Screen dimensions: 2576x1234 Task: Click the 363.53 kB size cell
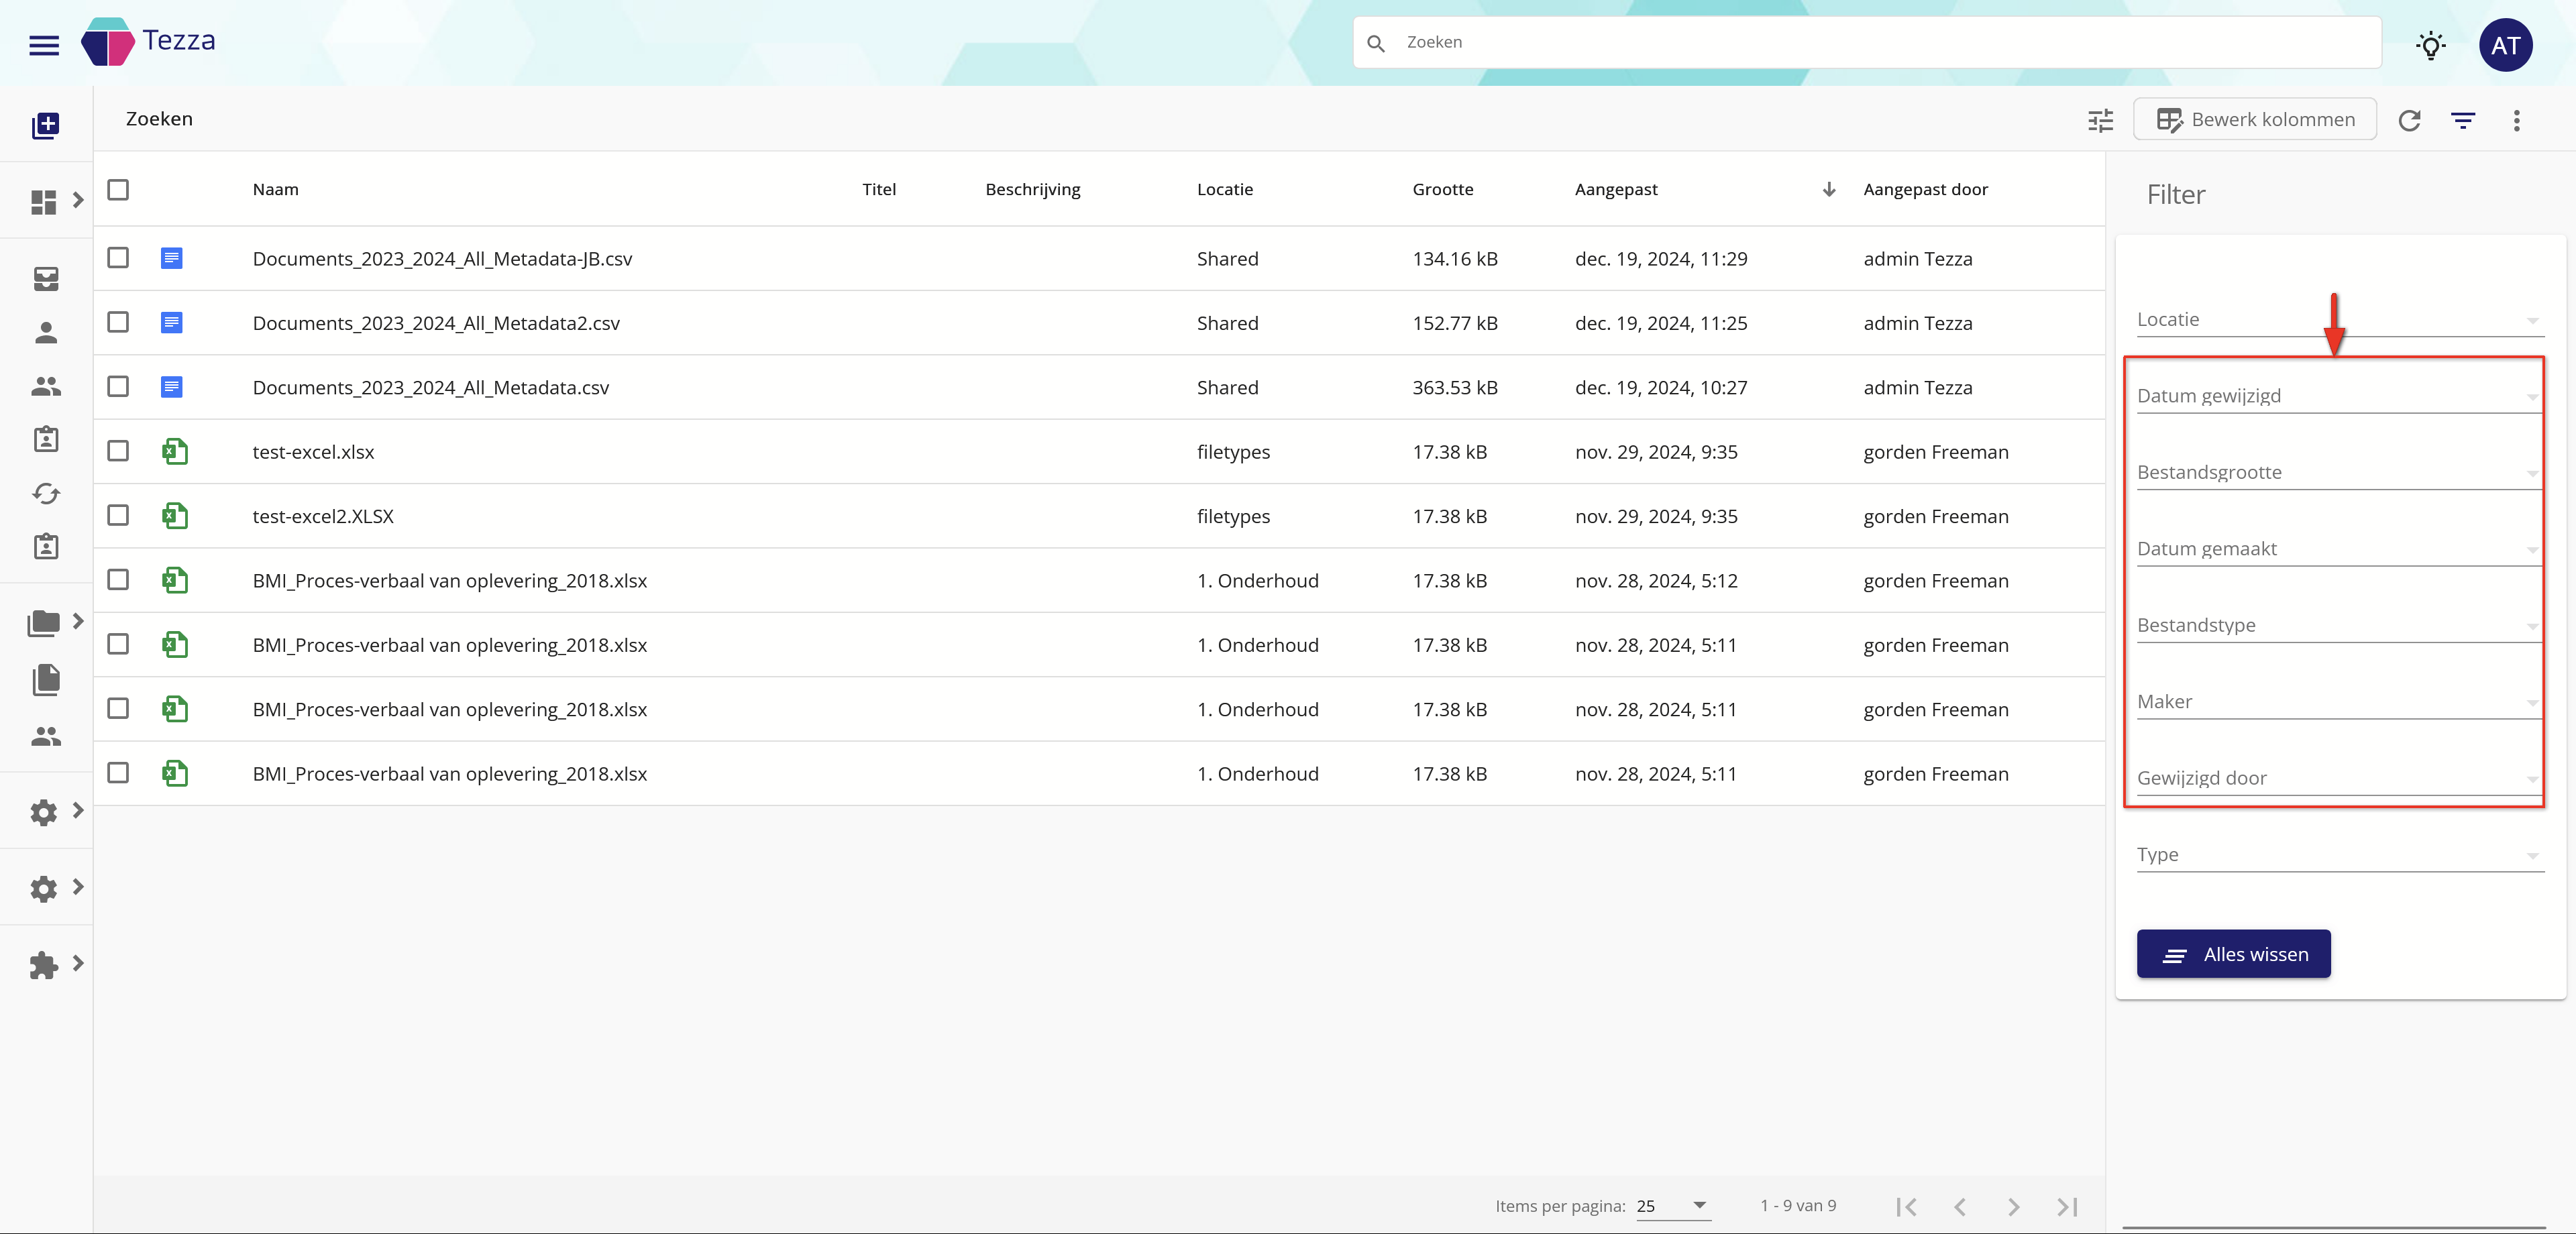(x=1454, y=388)
